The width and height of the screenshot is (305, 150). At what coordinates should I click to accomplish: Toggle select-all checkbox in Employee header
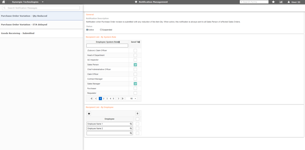click(x=137, y=119)
